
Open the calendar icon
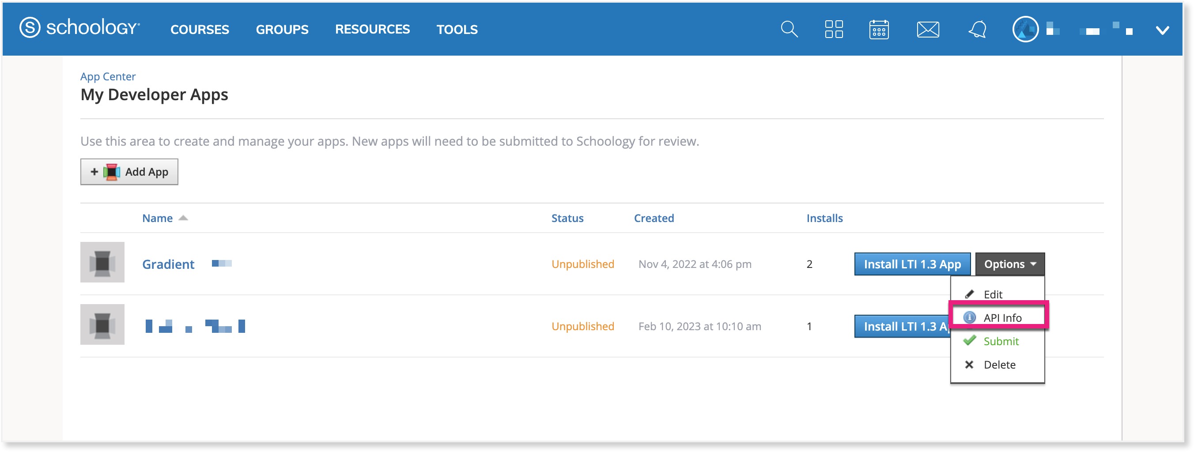[x=878, y=29]
